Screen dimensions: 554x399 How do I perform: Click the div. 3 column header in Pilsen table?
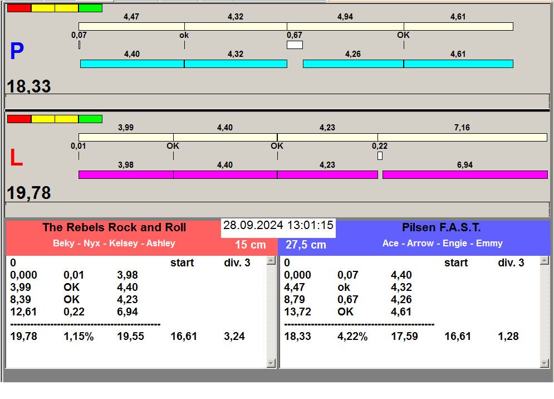(x=511, y=262)
